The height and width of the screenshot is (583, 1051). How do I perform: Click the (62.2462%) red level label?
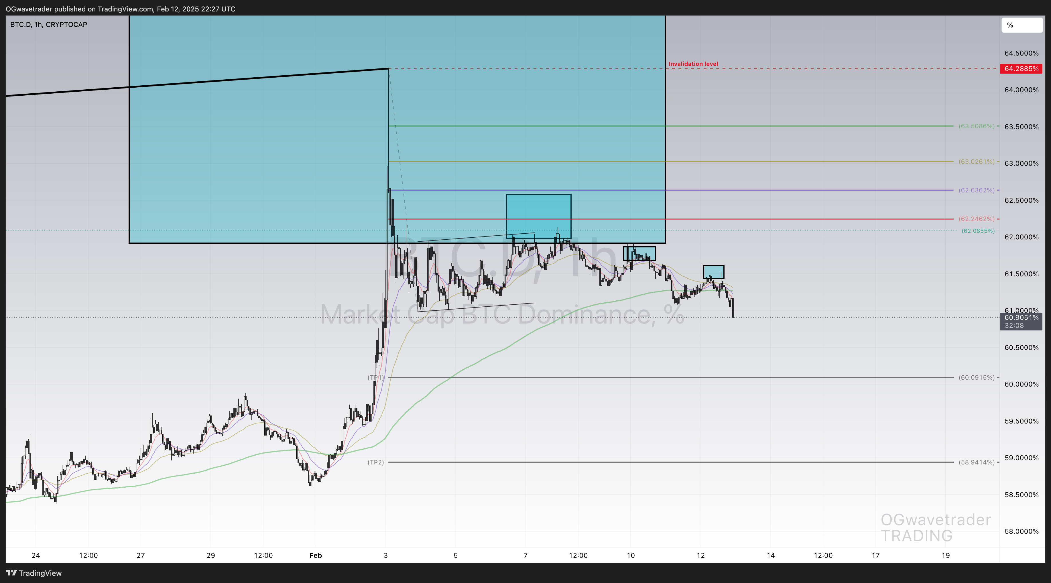(976, 219)
